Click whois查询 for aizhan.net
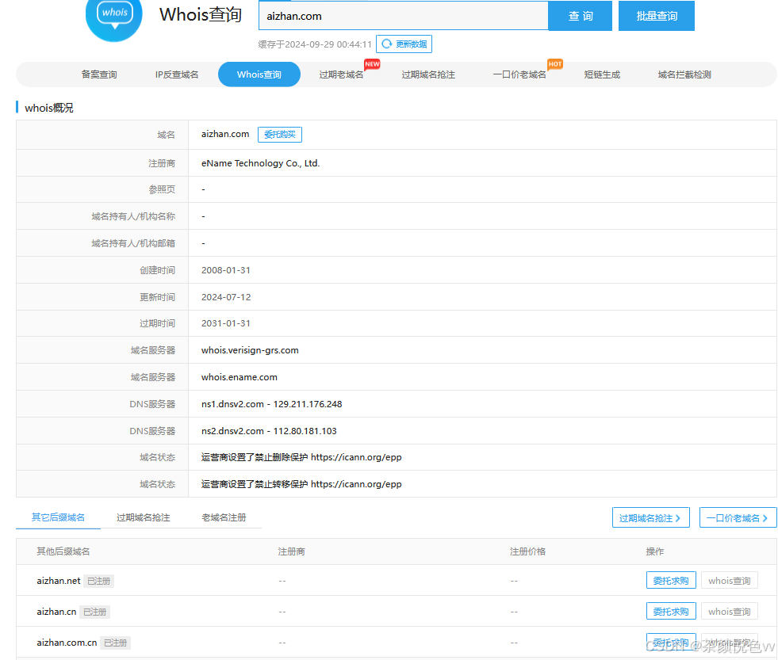 730,581
